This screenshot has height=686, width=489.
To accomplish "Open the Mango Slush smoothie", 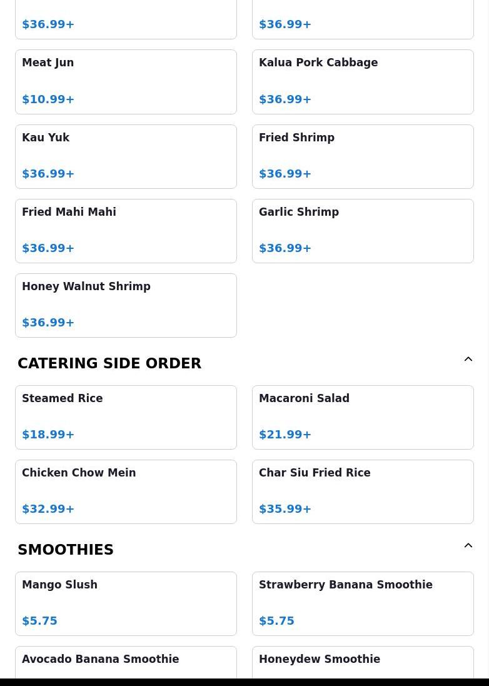I will (x=126, y=603).
